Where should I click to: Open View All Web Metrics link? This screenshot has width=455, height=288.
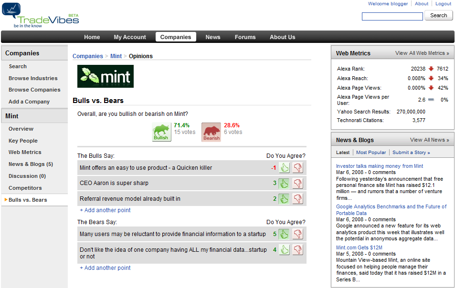(422, 53)
